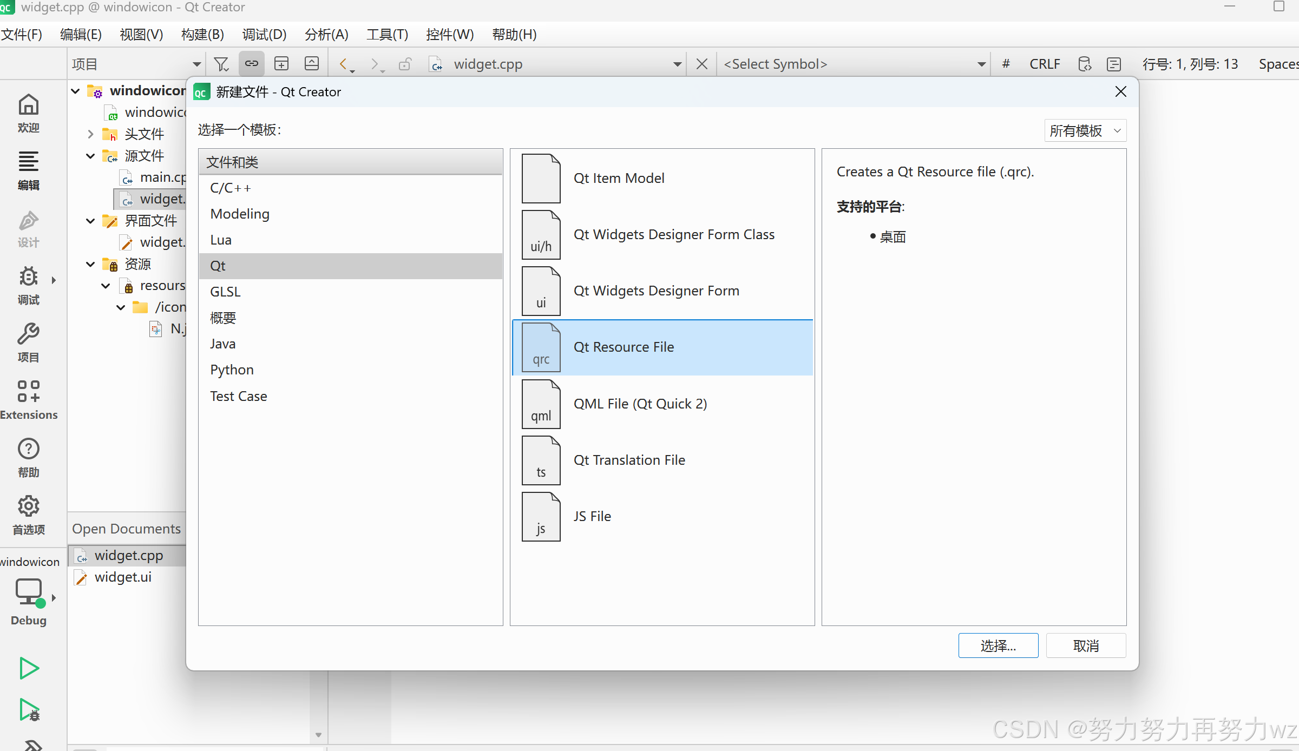Open the 设计 (Design) mode
Image resolution: width=1299 pixels, height=751 pixels.
(28, 228)
